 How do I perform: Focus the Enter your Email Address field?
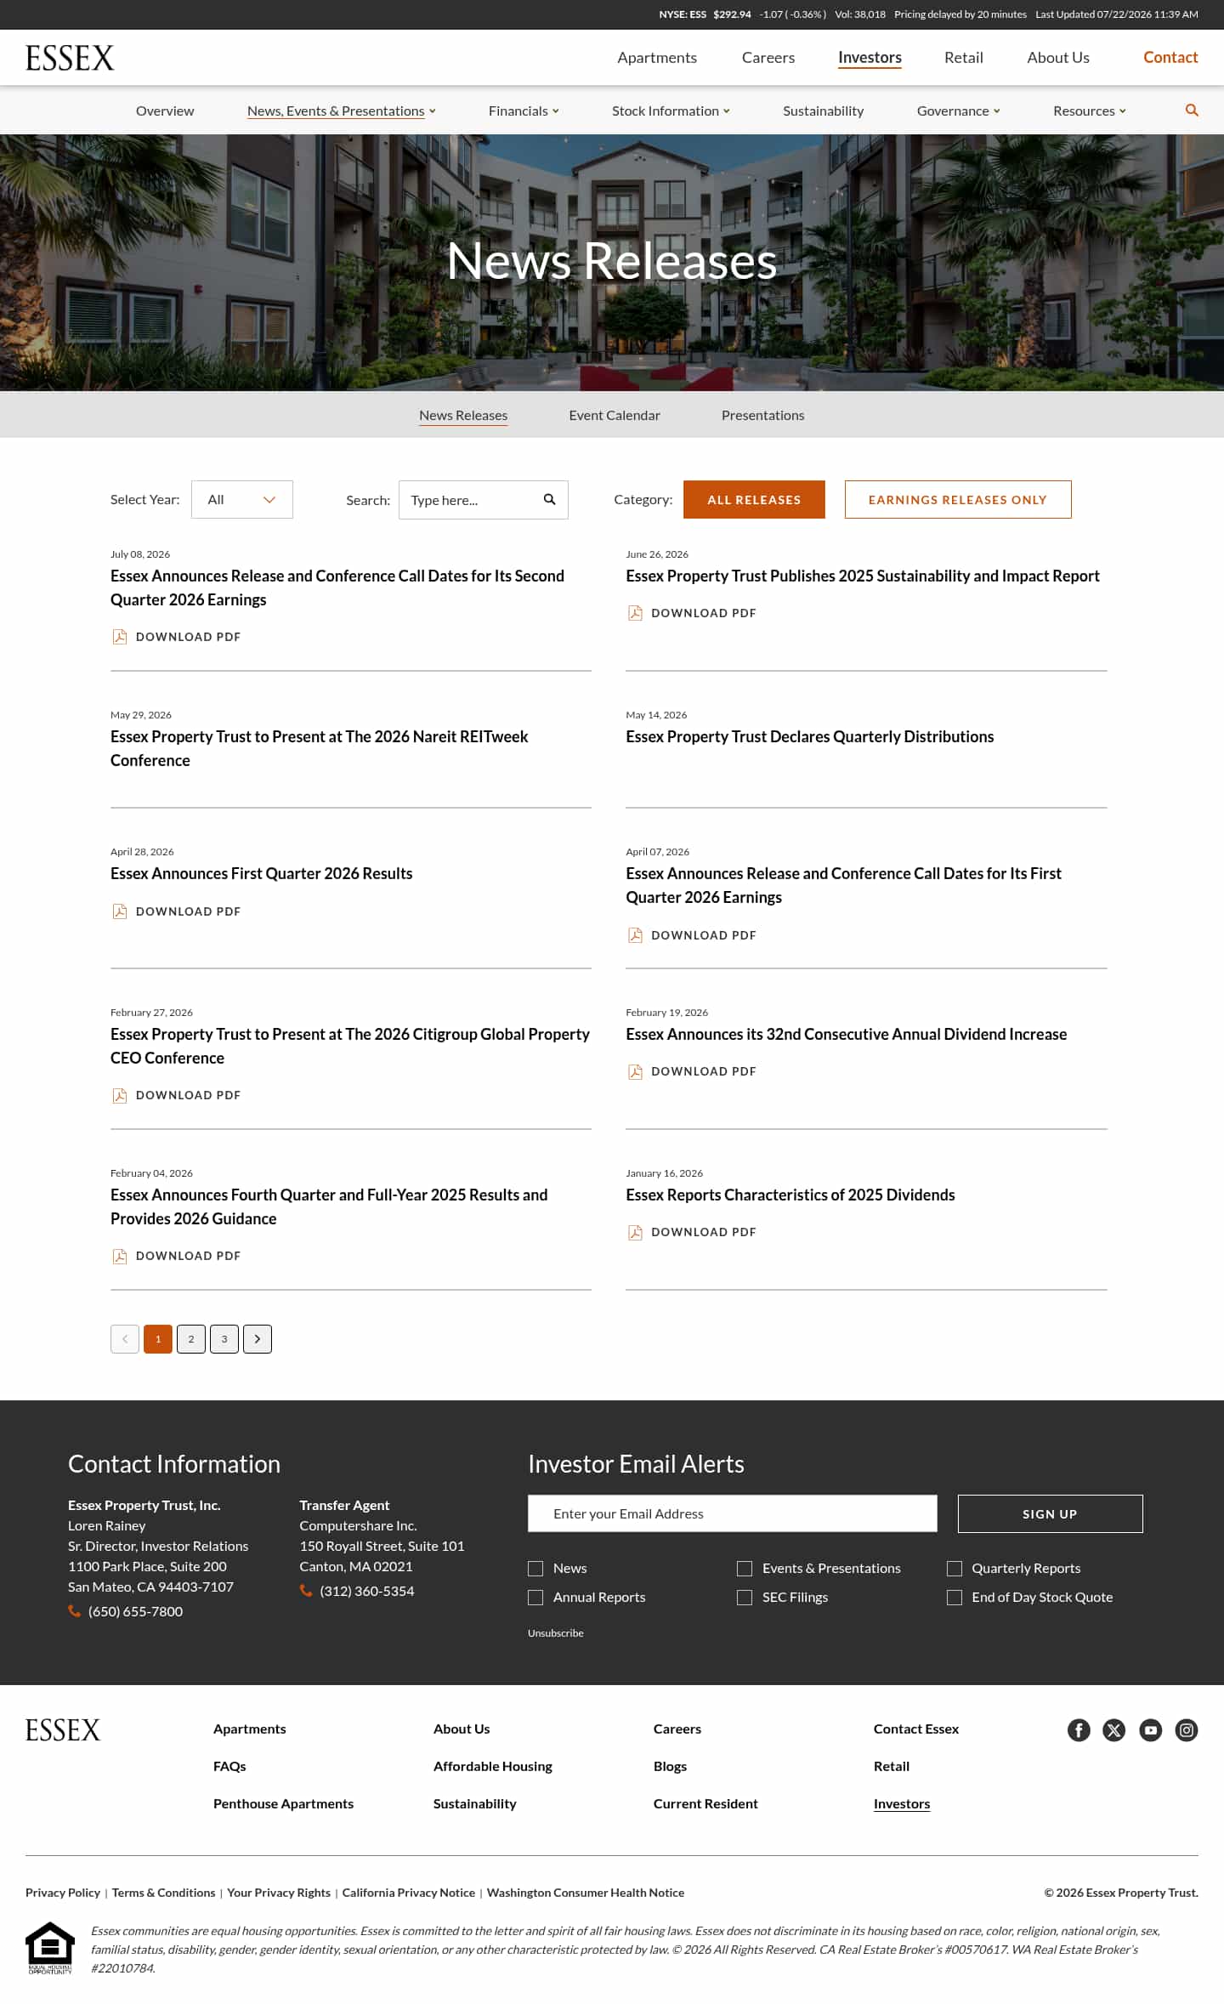click(x=733, y=1514)
